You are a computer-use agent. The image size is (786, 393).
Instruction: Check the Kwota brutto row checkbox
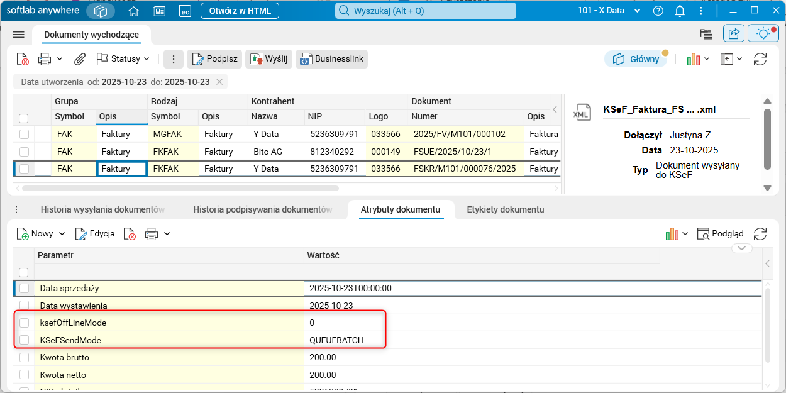[x=24, y=357]
